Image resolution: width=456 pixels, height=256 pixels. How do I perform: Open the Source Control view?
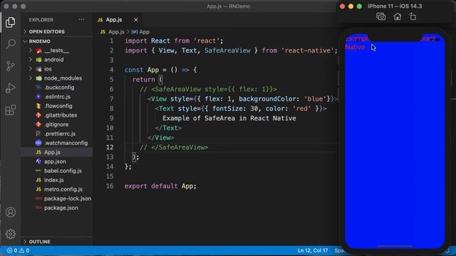(x=11, y=66)
